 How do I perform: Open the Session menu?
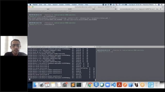[x=55, y=5]
